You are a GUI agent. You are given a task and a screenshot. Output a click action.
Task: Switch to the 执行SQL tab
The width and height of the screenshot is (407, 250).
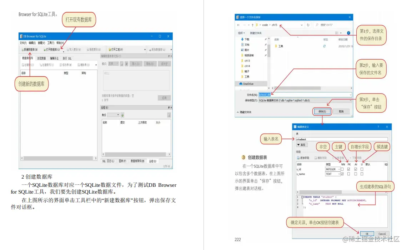(x=67, y=58)
